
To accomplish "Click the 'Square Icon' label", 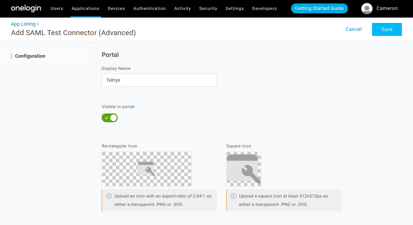I will [239, 146].
